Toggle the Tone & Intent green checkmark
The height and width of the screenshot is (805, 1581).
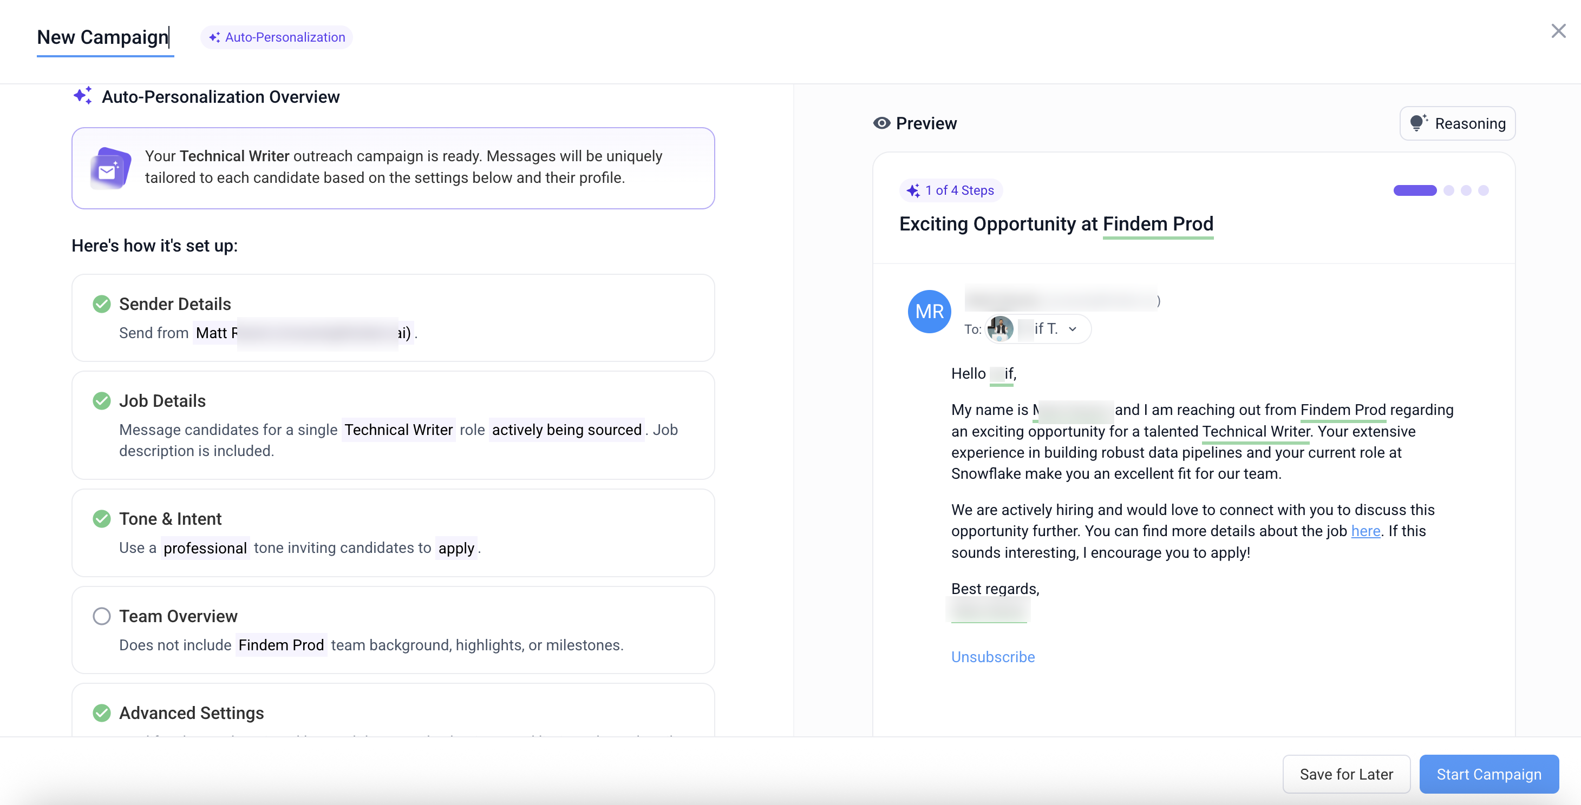click(102, 519)
